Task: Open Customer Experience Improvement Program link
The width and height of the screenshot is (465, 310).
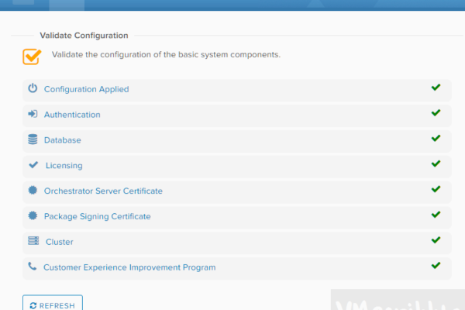Action: click(129, 267)
